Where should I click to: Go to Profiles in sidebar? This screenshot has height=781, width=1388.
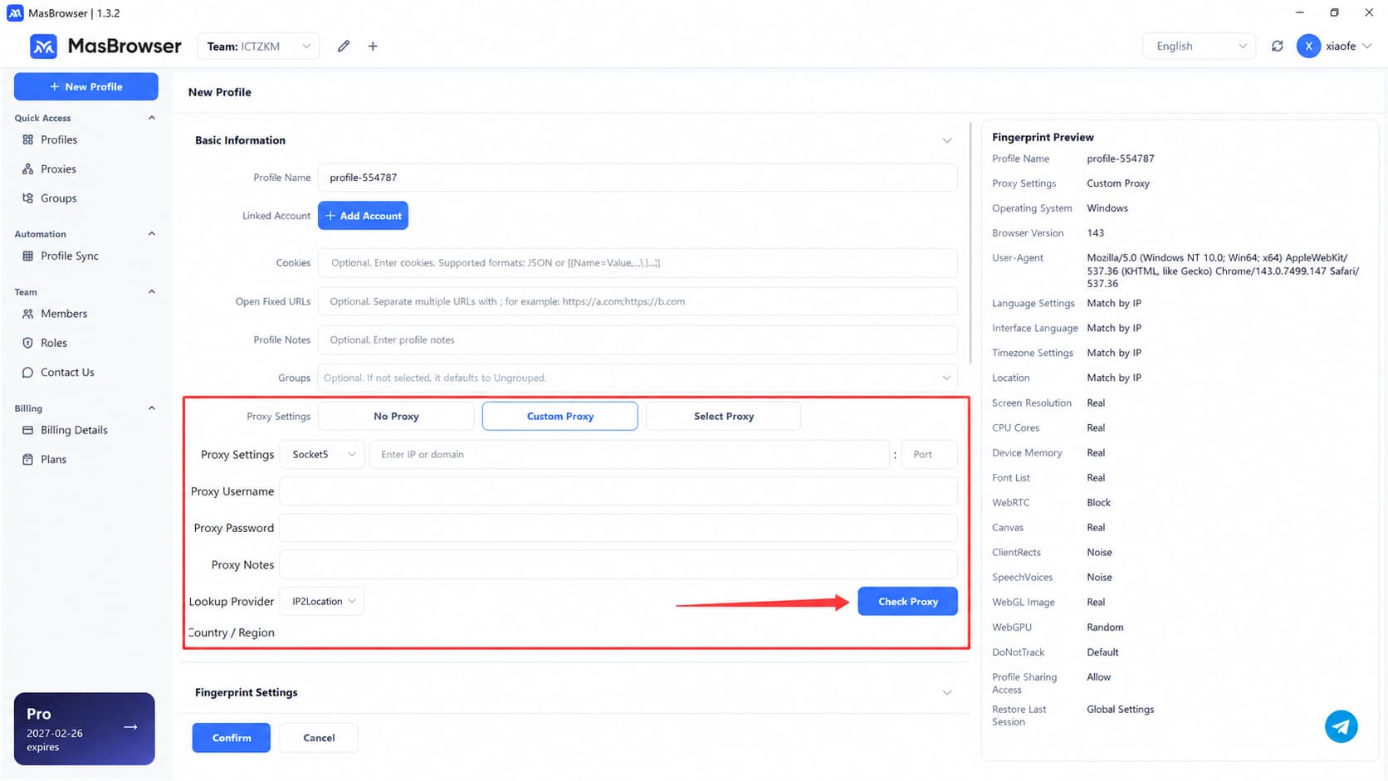coord(59,139)
